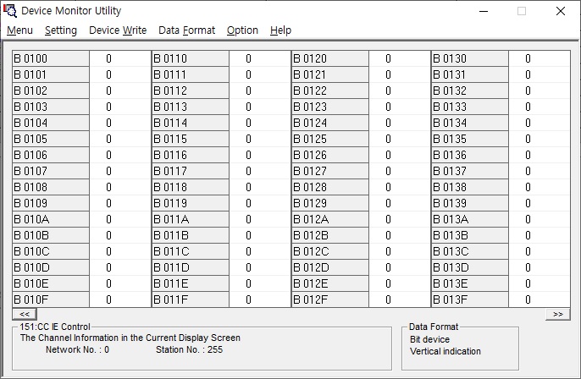Viewport: 581px width, 379px height.
Task: Select device cell B 0118
Action: pyautogui.click(x=191, y=187)
